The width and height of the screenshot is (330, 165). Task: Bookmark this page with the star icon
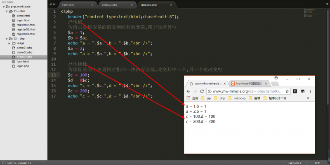tap(287, 91)
